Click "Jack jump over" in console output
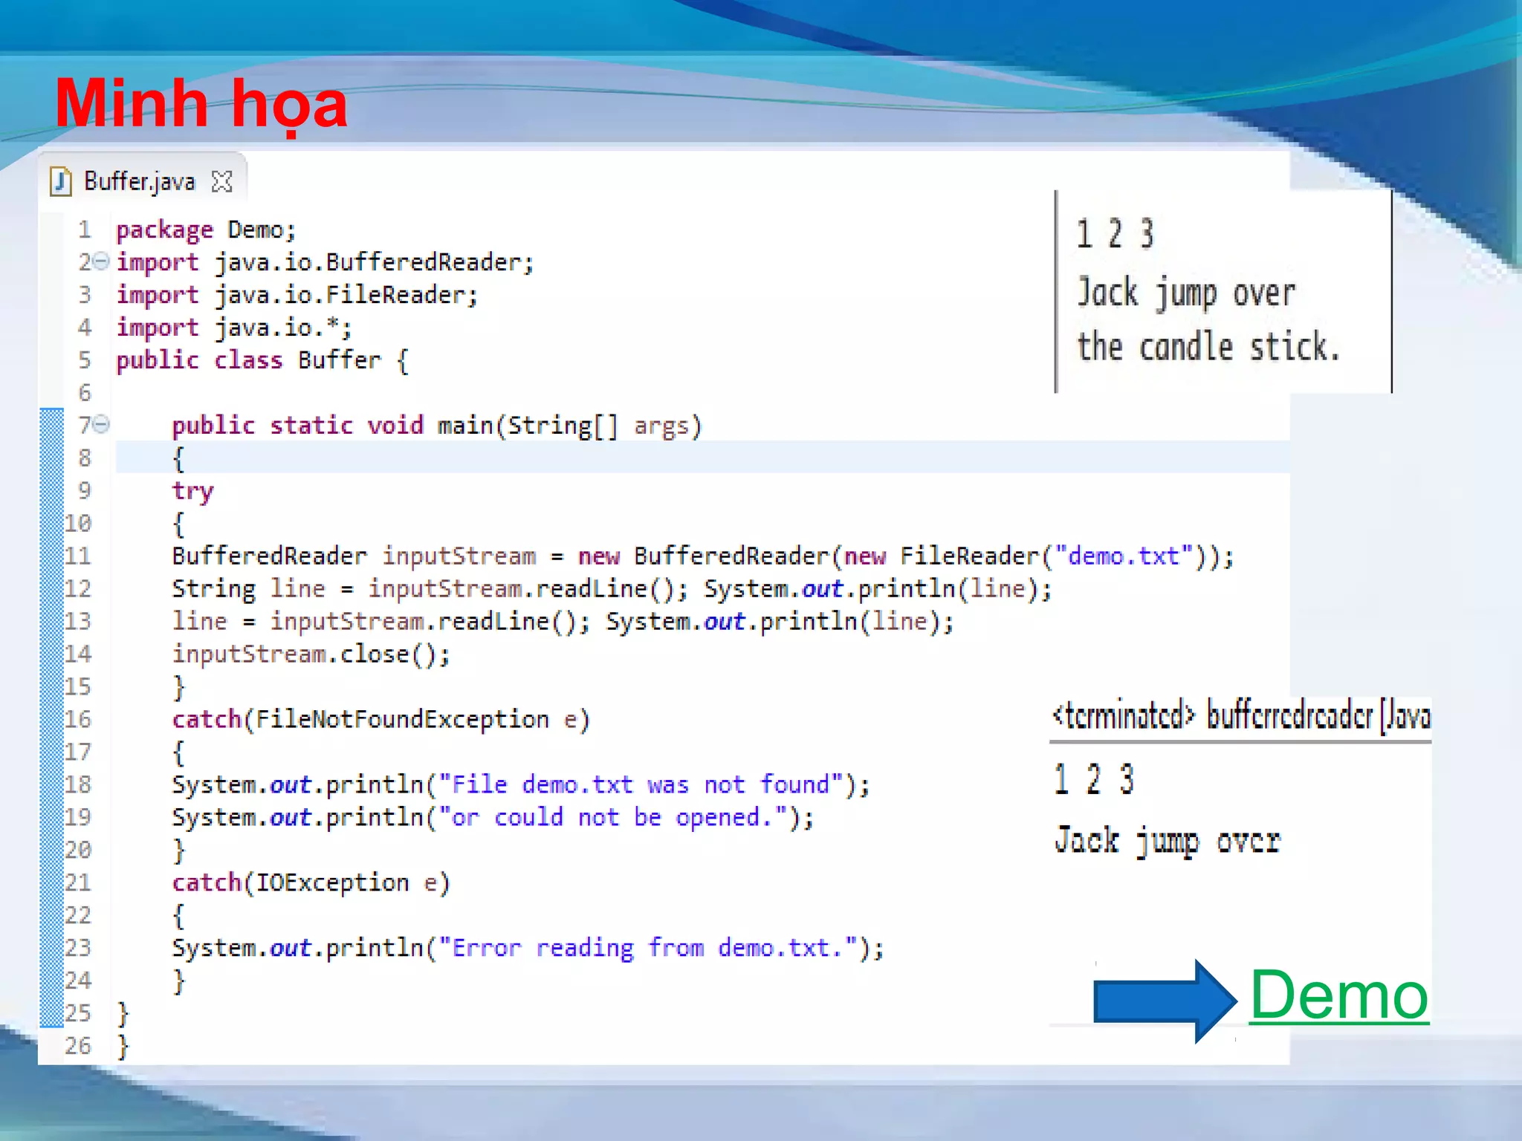Image resolution: width=1522 pixels, height=1141 pixels. coord(1167,840)
